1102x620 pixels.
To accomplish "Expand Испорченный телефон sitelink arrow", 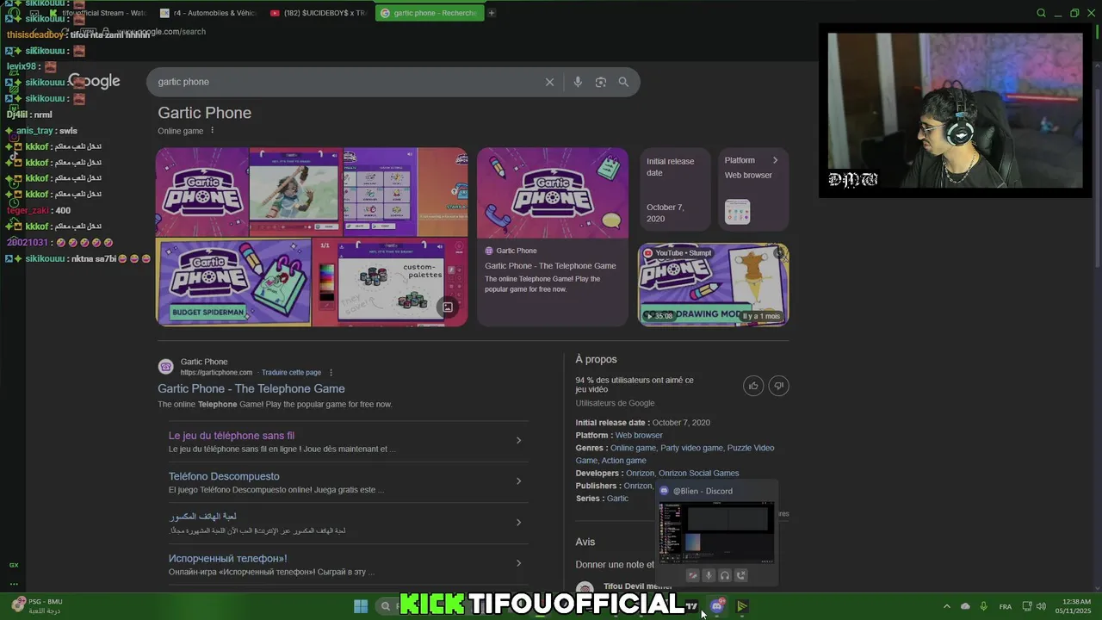I will (518, 563).
